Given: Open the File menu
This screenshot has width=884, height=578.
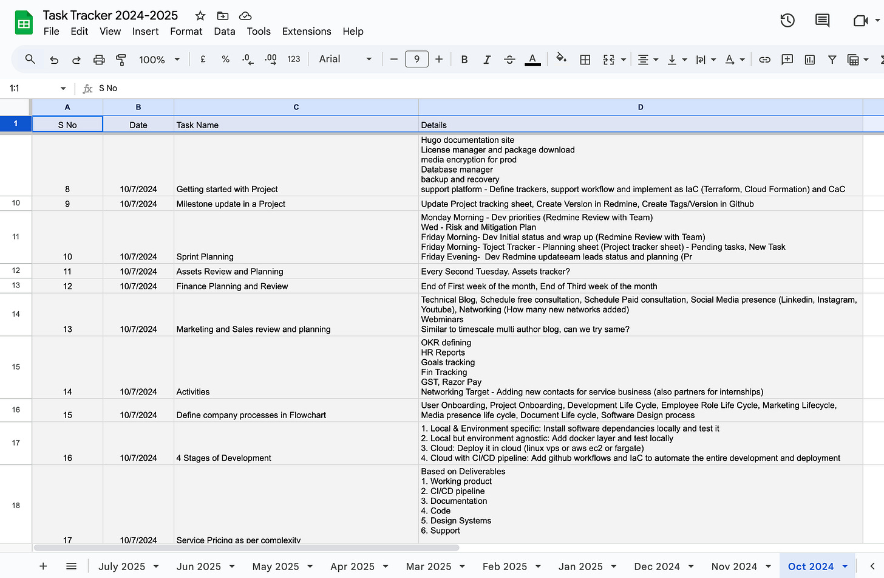Looking at the screenshot, I should coord(52,32).
